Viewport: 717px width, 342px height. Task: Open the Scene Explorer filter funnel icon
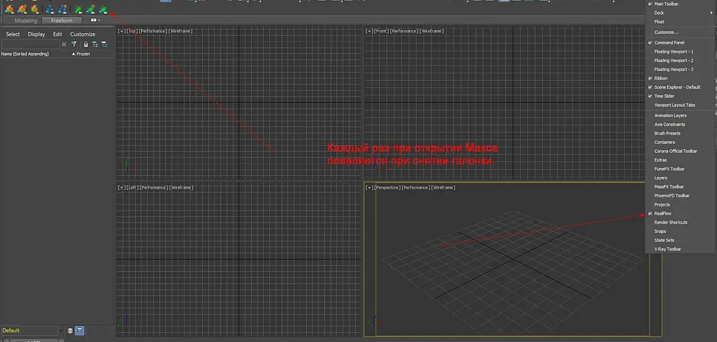[74, 44]
